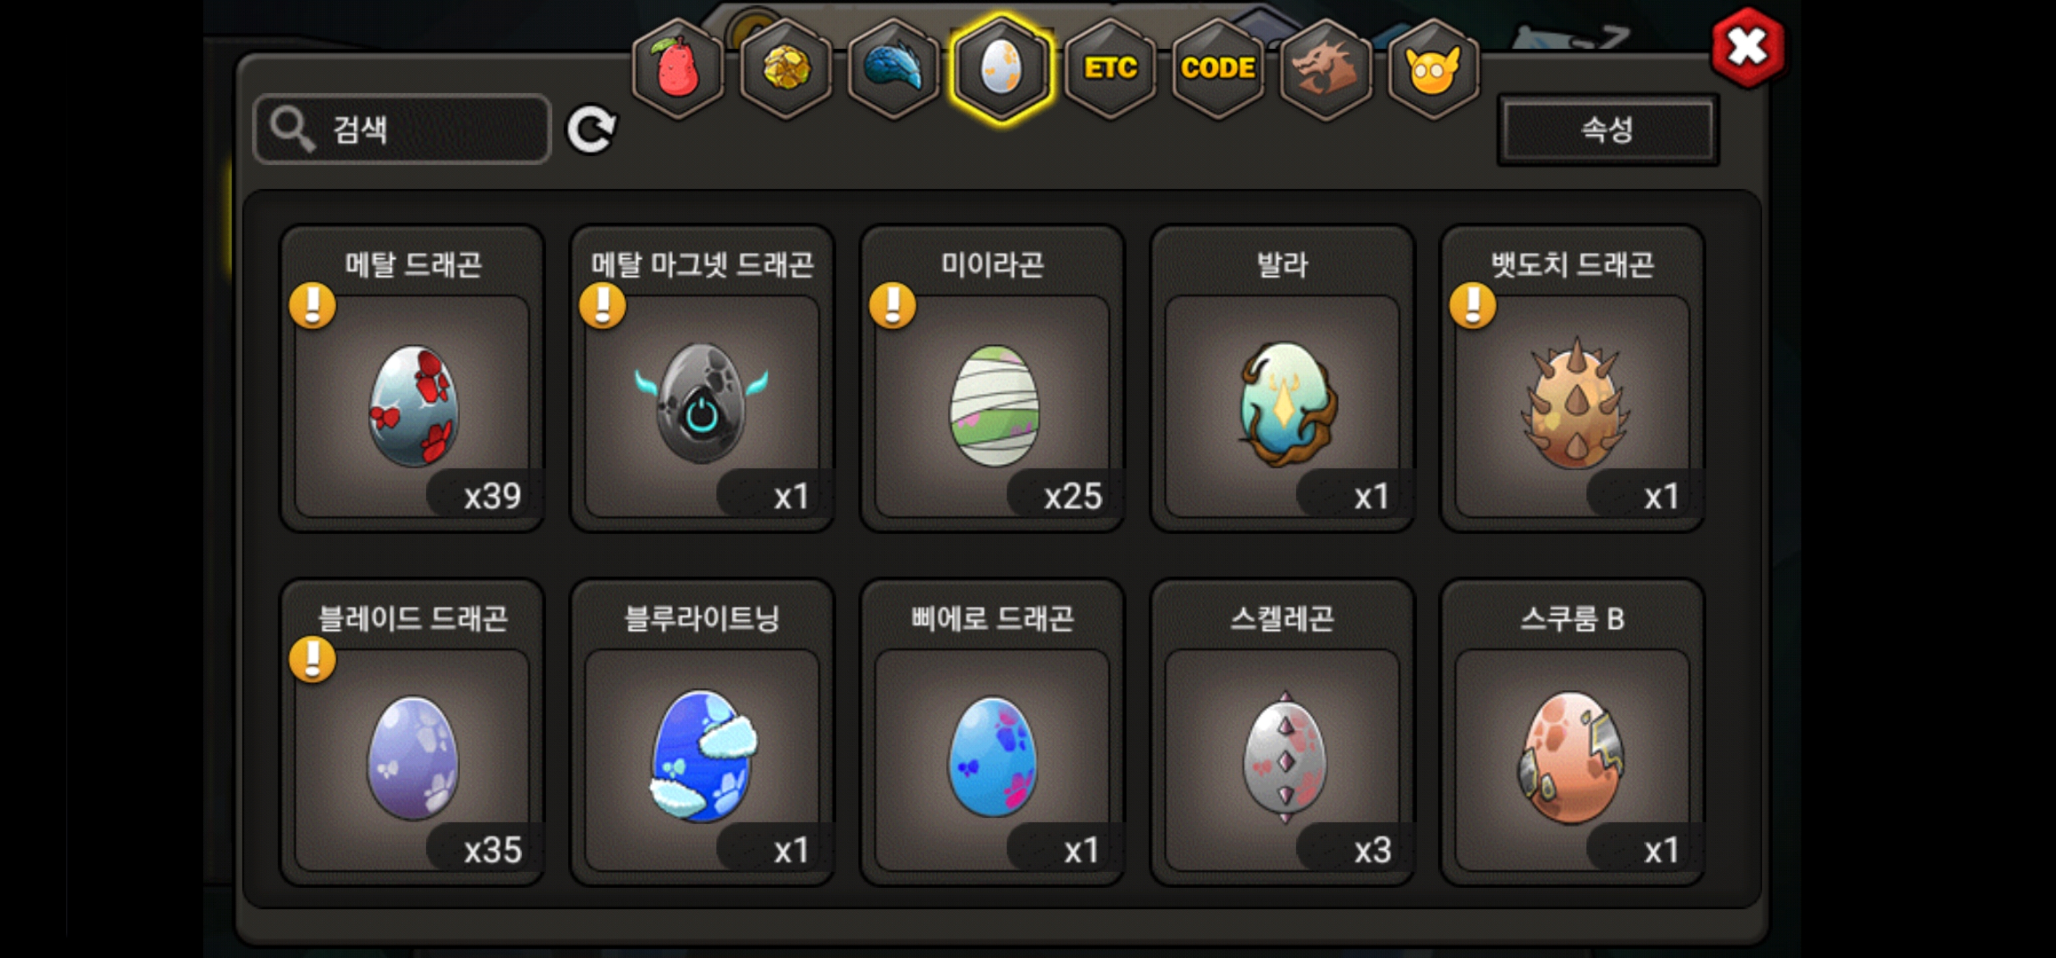Switch to the CODE tab
Viewport: 2056px width, 958px height.
coord(1217,69)
